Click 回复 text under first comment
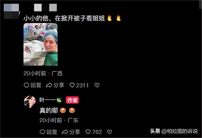202x138 pixels. (36, 85)
